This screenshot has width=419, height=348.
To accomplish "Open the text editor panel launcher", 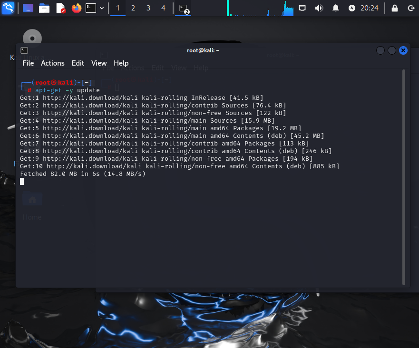I will (61, 8).
